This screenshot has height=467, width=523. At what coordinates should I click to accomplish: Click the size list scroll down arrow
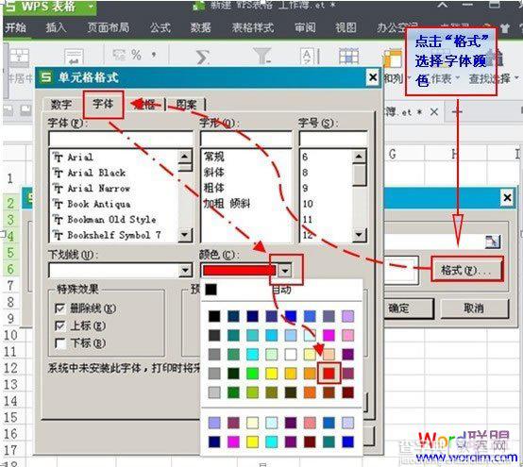pos(359,234)
